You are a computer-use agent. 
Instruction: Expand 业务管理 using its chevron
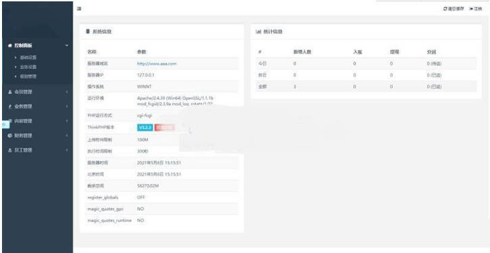pyautogui.click(x=67, y=106)
